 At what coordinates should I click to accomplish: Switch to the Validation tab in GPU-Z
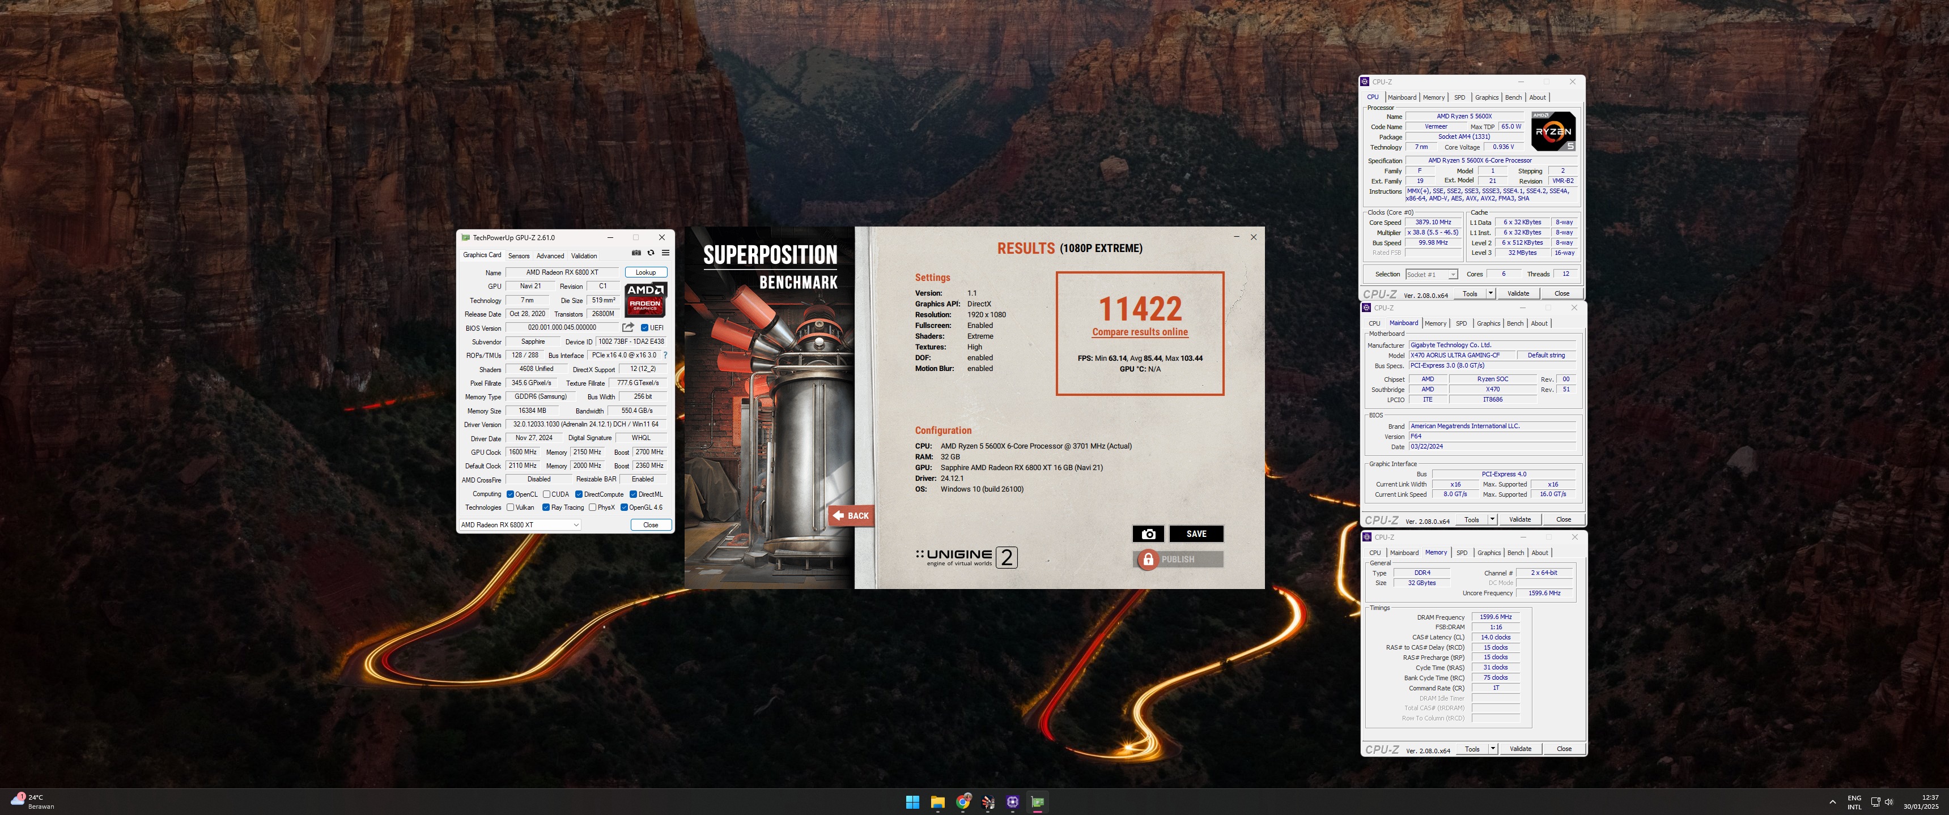click(584, 255)
